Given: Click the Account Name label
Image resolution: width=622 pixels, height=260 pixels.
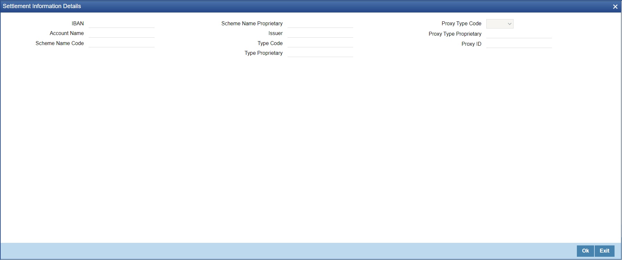Looking at the screenshot, I should 67,33.
